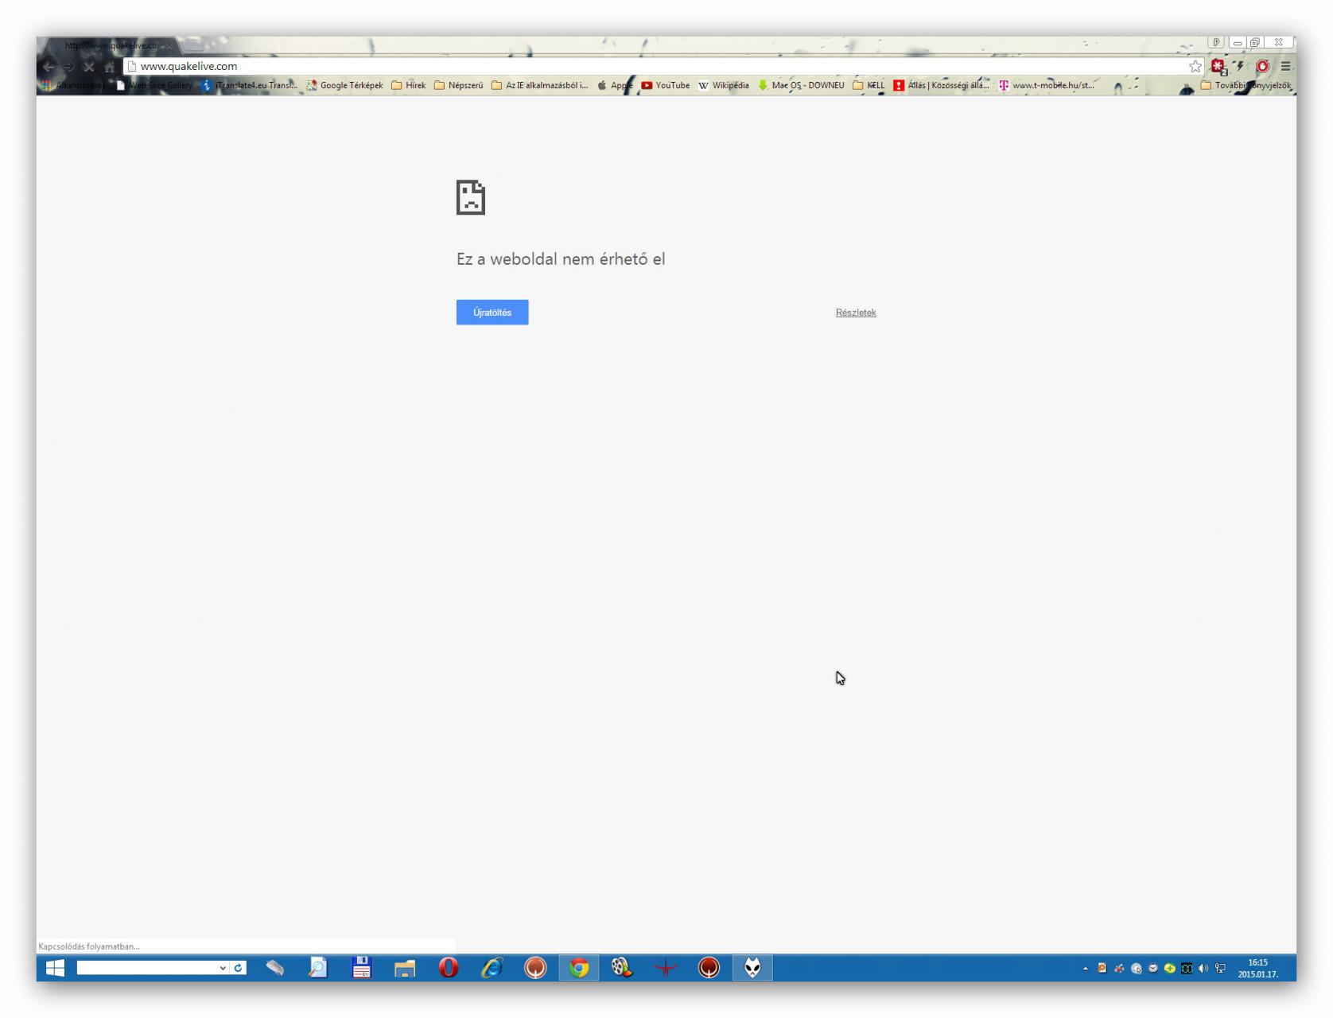Image resolution: width=1333 pixels, height=1018 pixels.
Task: Open the Állás | Közösségi bookmark
Action: coord(941,86)
